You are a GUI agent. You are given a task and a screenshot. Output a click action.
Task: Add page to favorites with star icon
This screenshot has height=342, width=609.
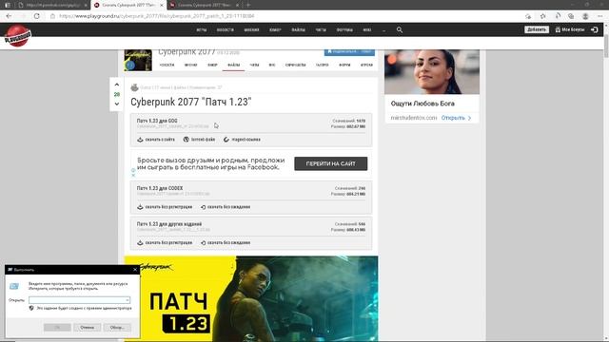[543, 16]
